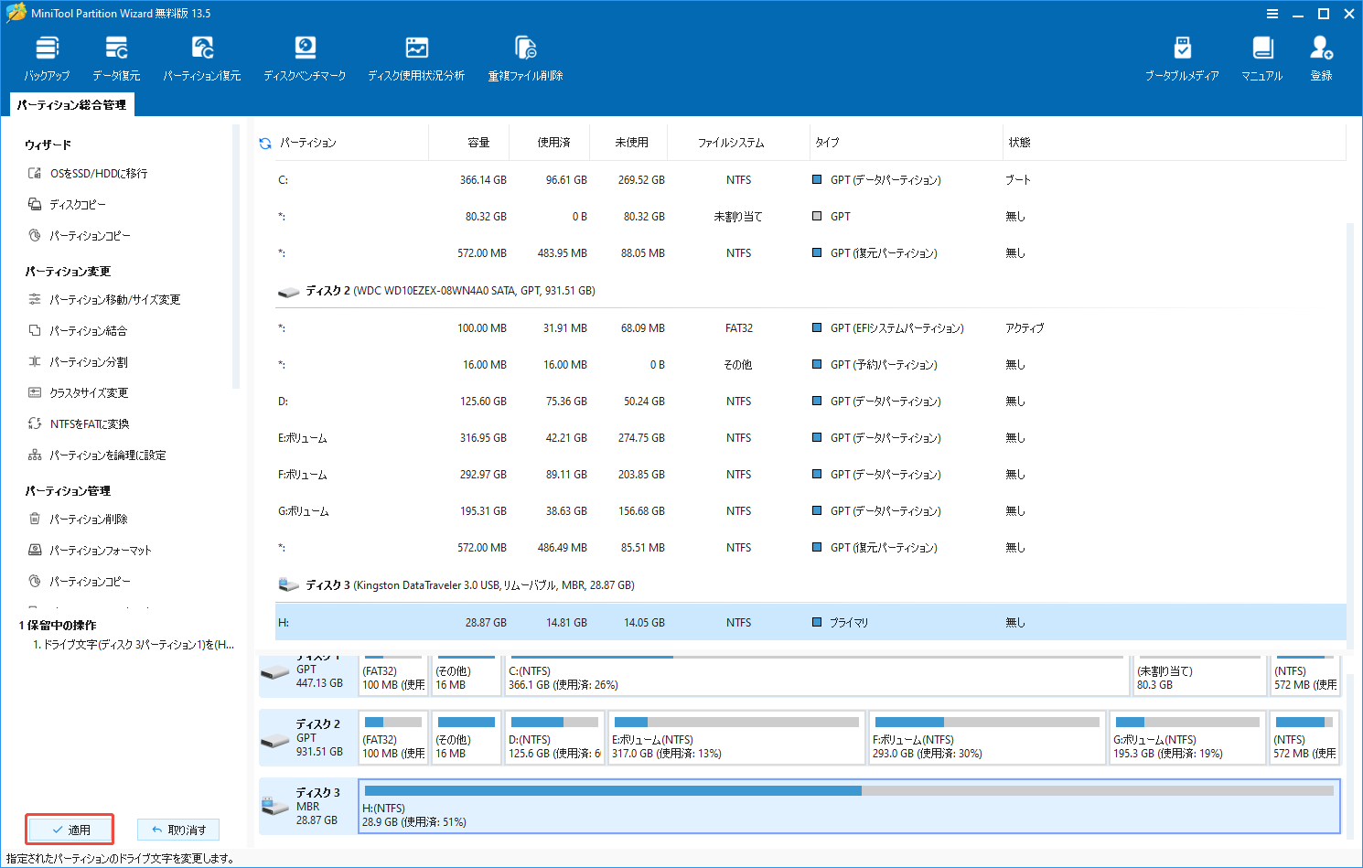Open the ディスクコピー wizard

(x=87, y=204)
